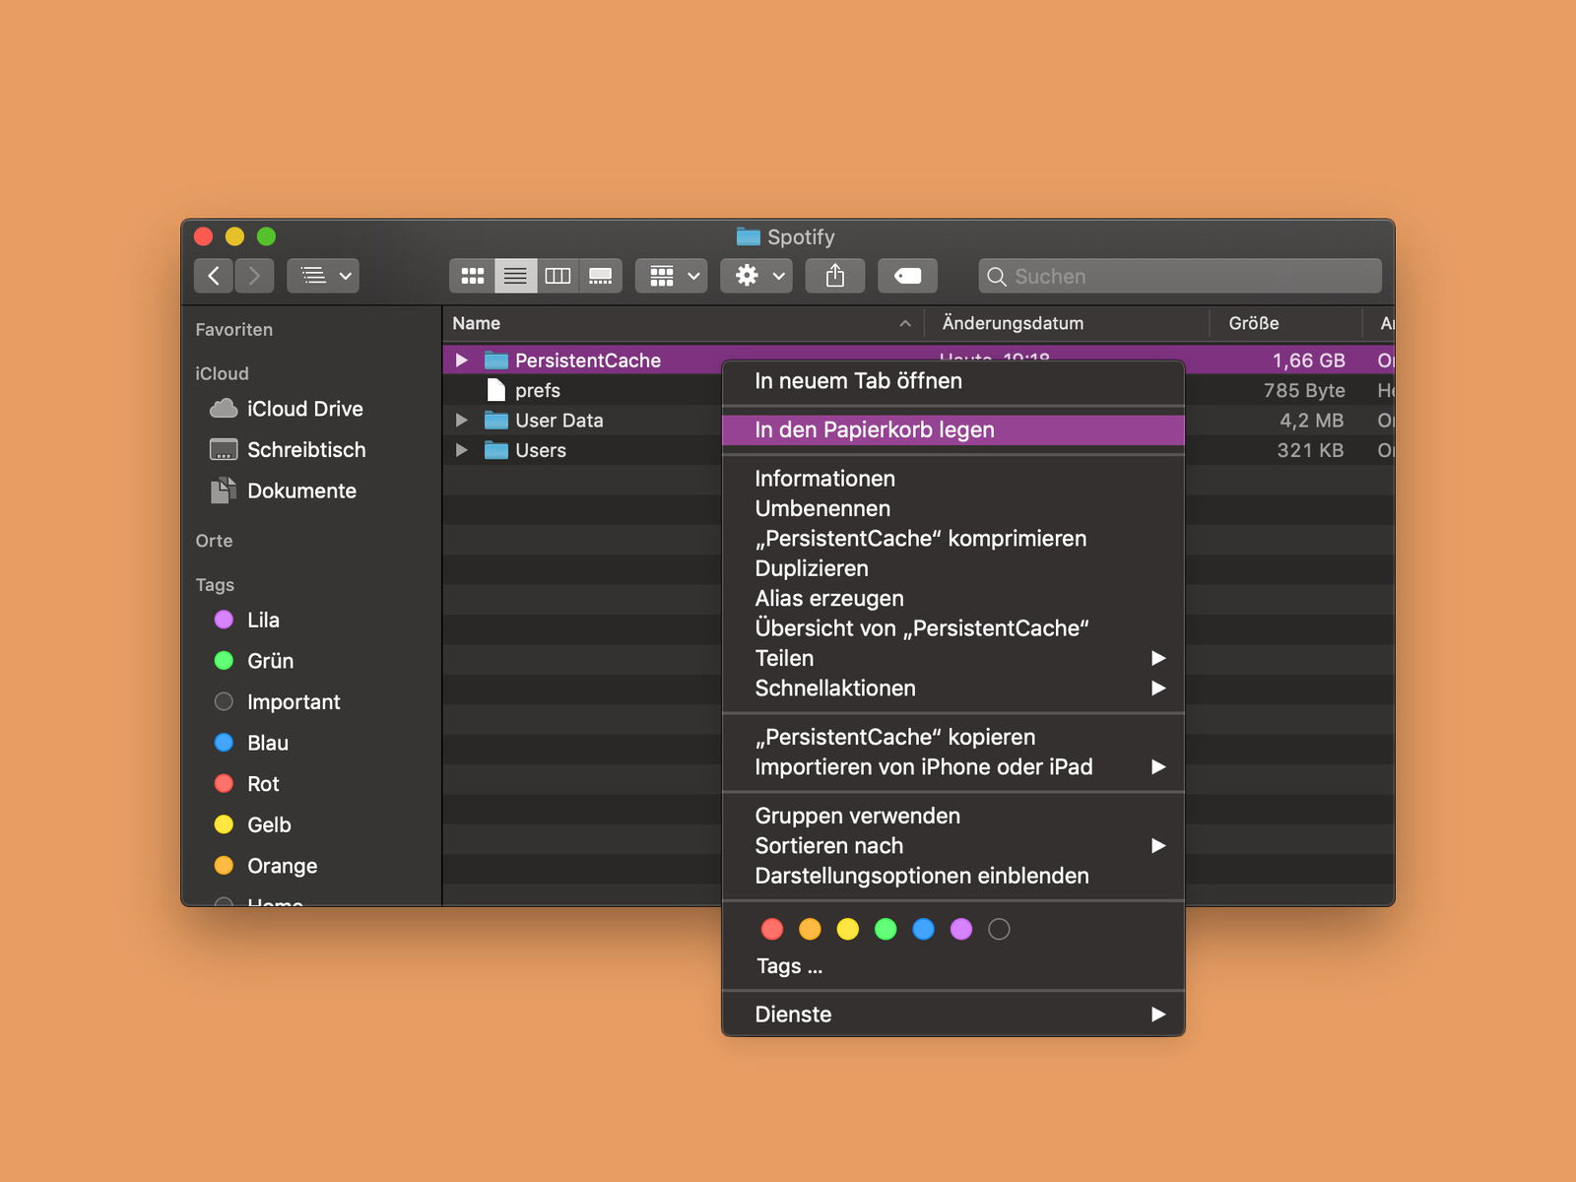Open Schreibtisch in sidebar
The image size is (1576, 1182).
pyautogui.click(x=288, y=450)
